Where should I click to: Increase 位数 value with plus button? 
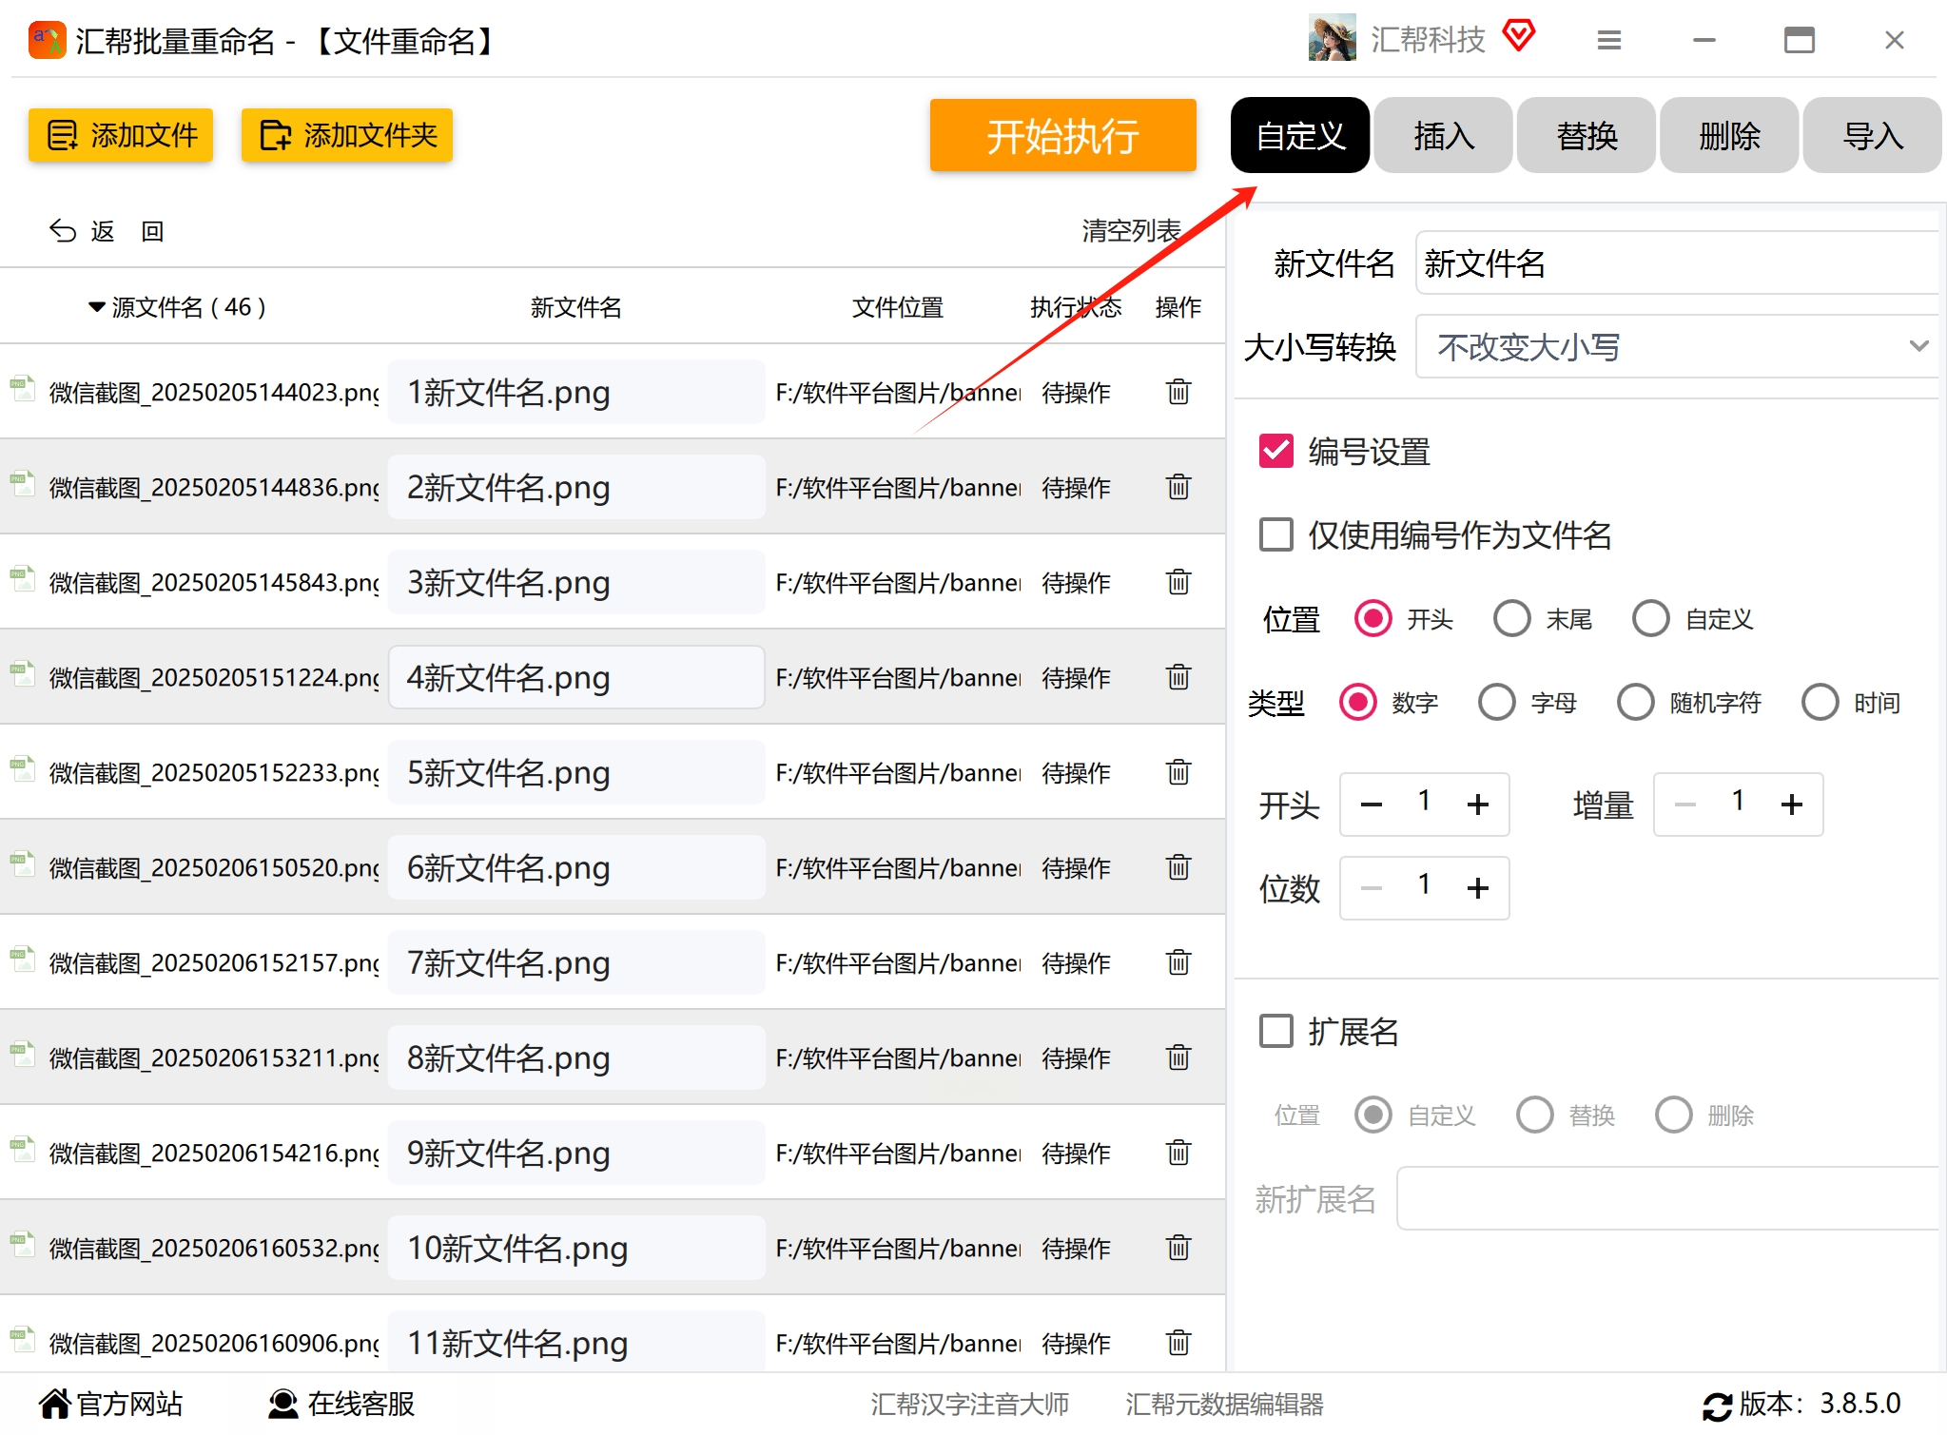[1477, 888]
